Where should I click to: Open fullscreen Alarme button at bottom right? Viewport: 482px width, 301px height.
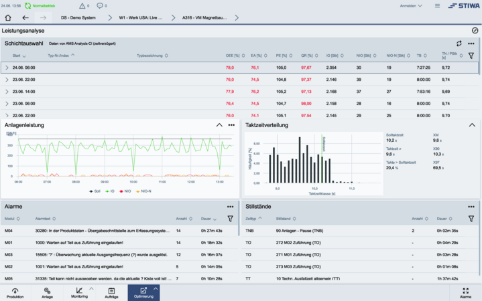coord(465,293)
